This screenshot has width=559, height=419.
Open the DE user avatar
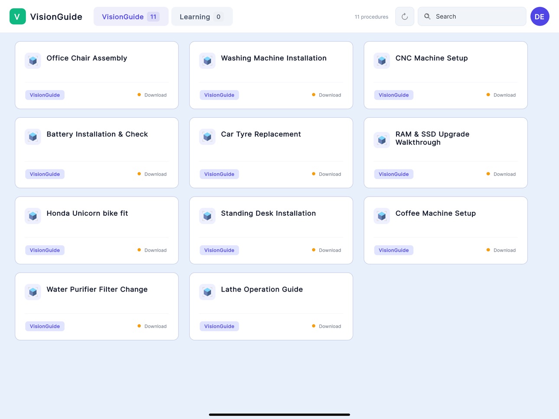tap(539, 16)
